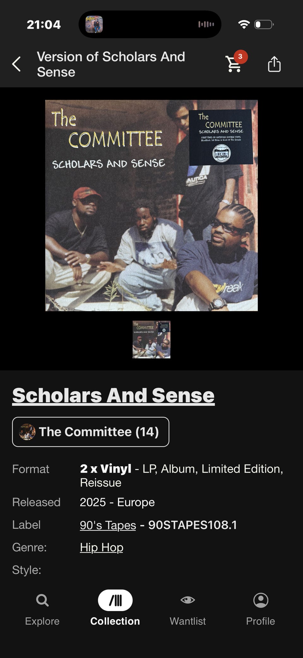The width and height of the screenshot is (303, 658).
Task: Select the Collection shelf icon
Action: pyautogui.click(x=115, y=600)
